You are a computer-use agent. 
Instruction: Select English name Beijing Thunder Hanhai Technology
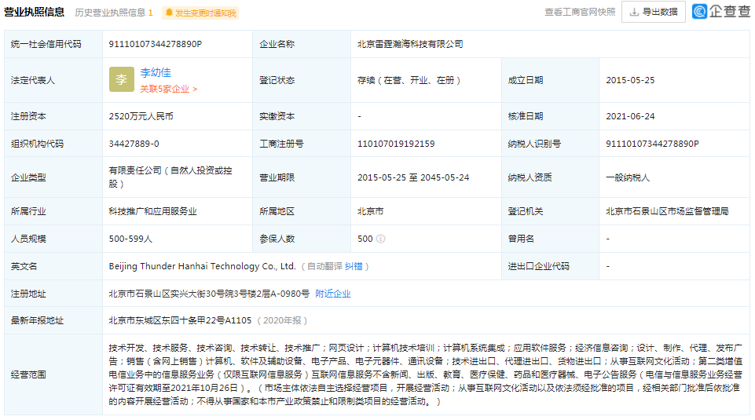coord(202,266)
